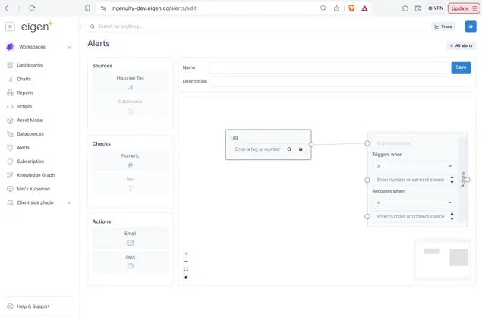Open the browser wallet icon
The image size is (482, 320).
pyautogui.click(x=418, y=8)
